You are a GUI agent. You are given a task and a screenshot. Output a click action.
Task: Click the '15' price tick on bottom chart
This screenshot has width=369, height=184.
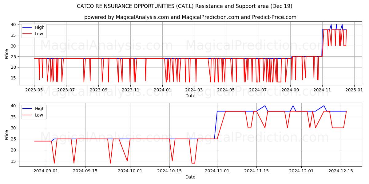point(14,161)
